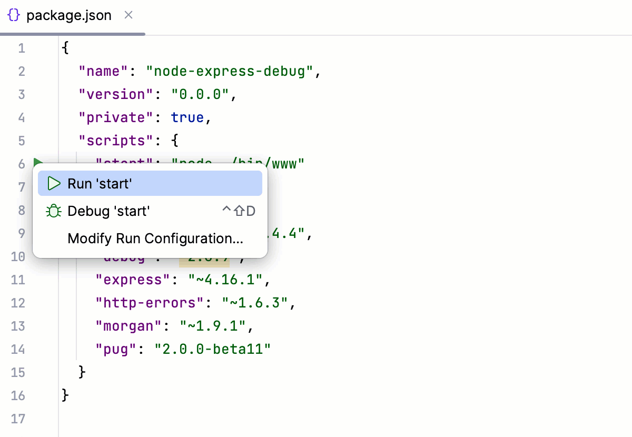The image size is (632, 437).
Task: Click the bug icon next to Debug 'start'
Action: point(53,211)
